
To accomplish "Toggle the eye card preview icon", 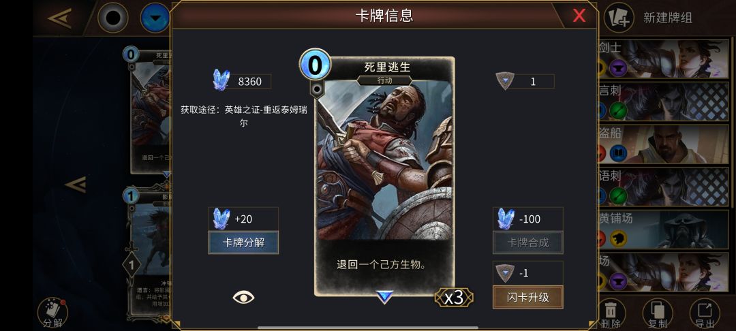I will [x=243, y=297].
